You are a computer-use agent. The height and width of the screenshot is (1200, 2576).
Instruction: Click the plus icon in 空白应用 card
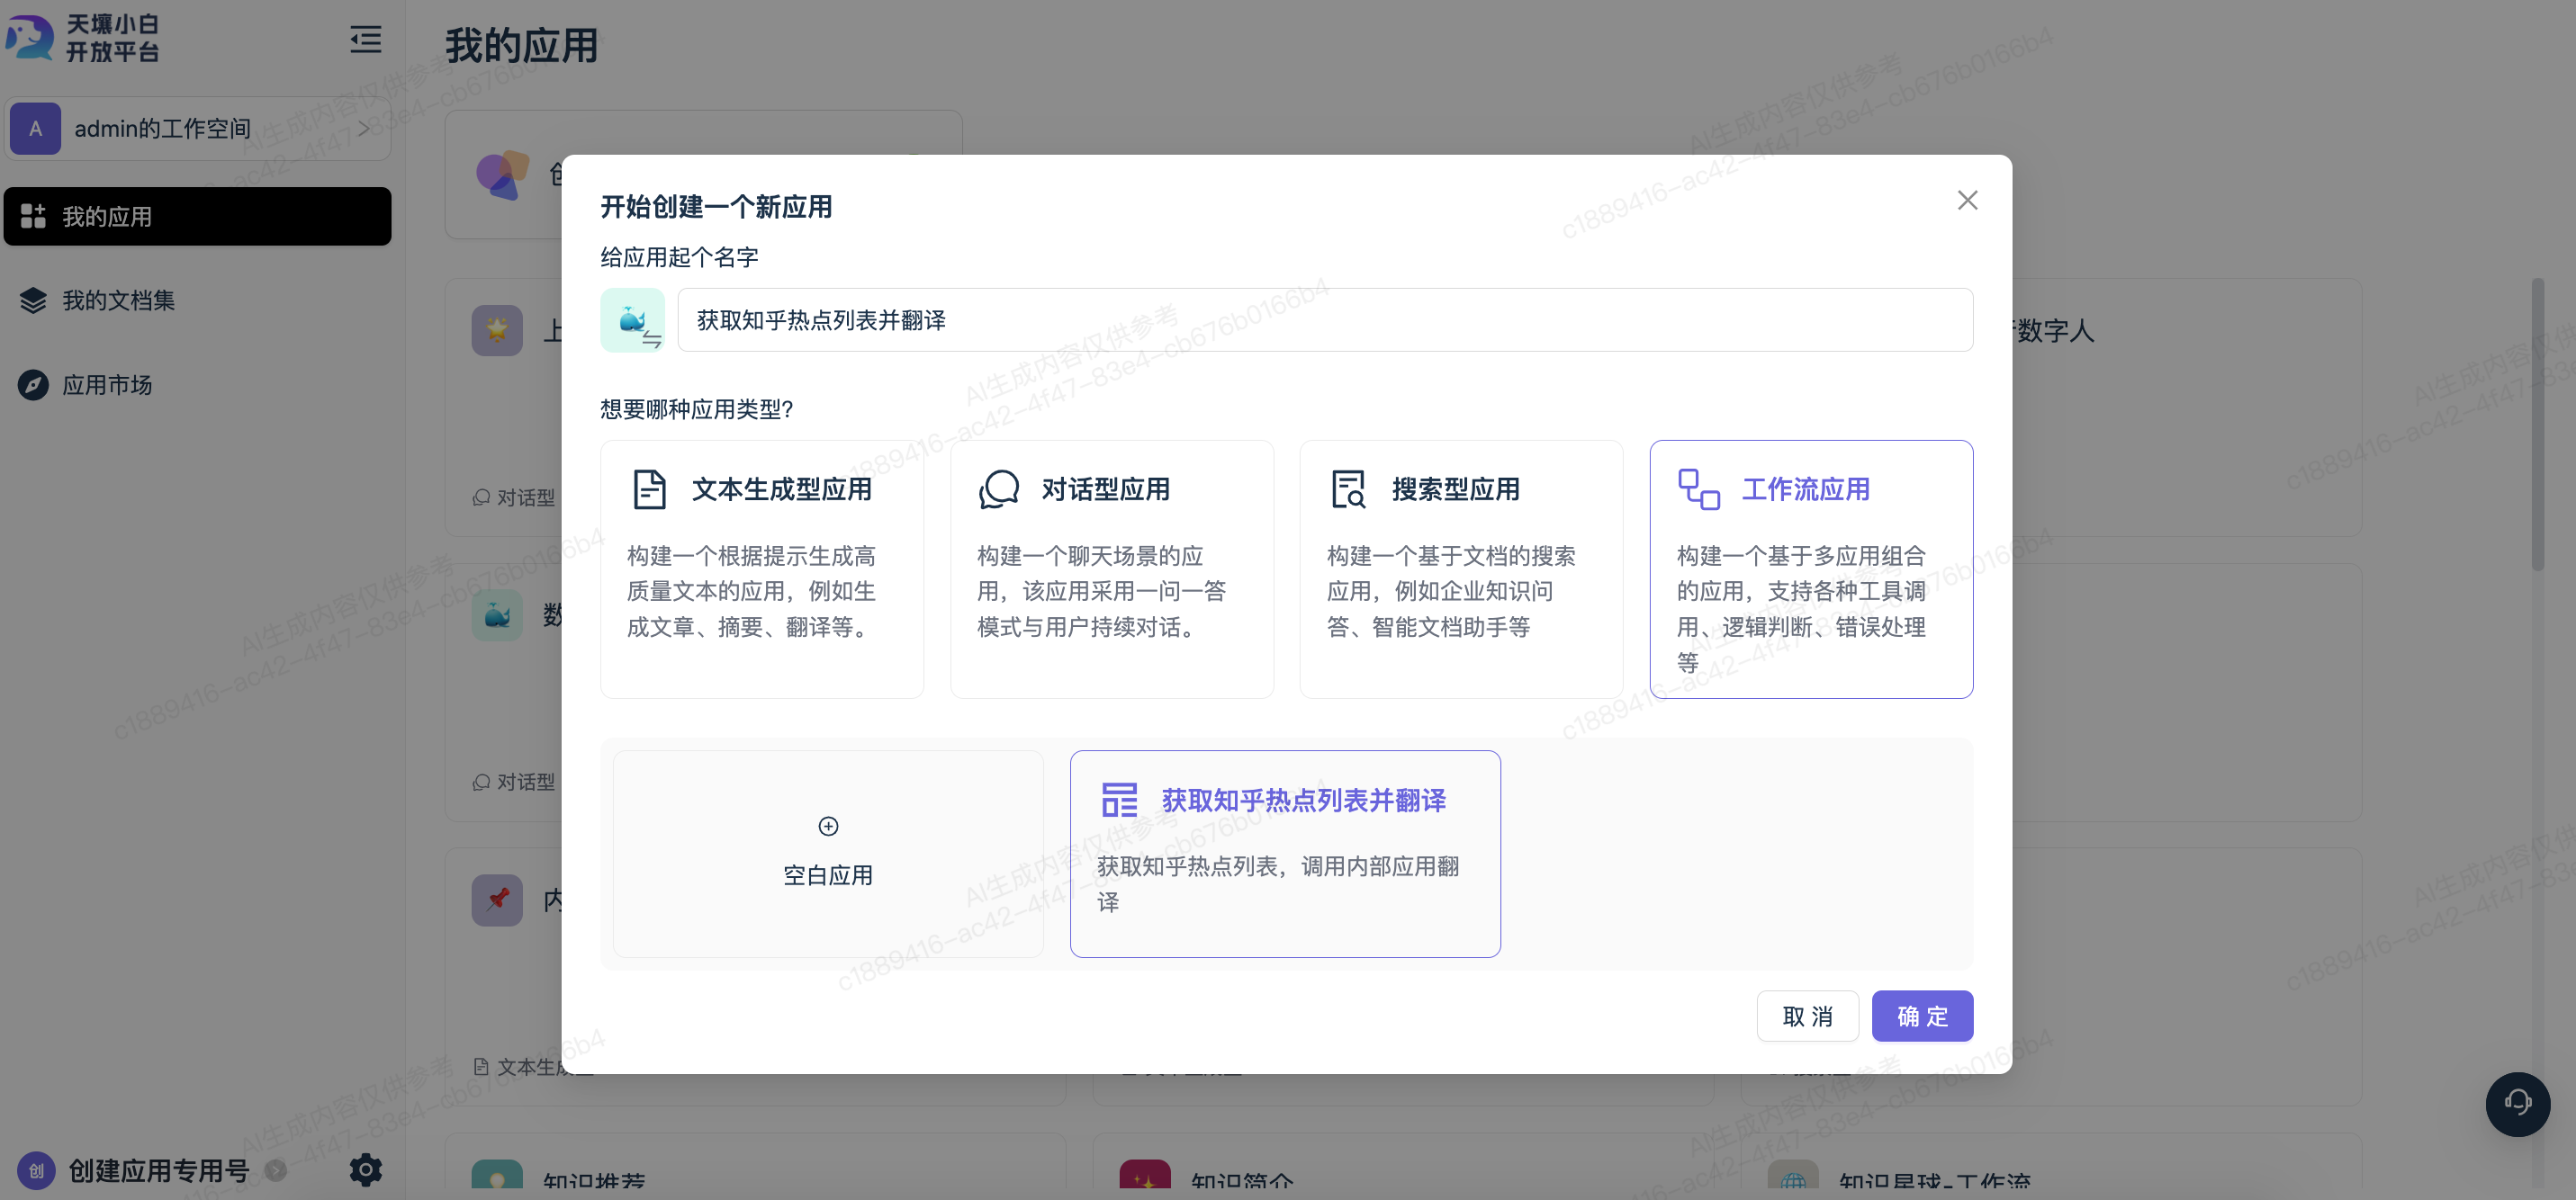[828, 827]
